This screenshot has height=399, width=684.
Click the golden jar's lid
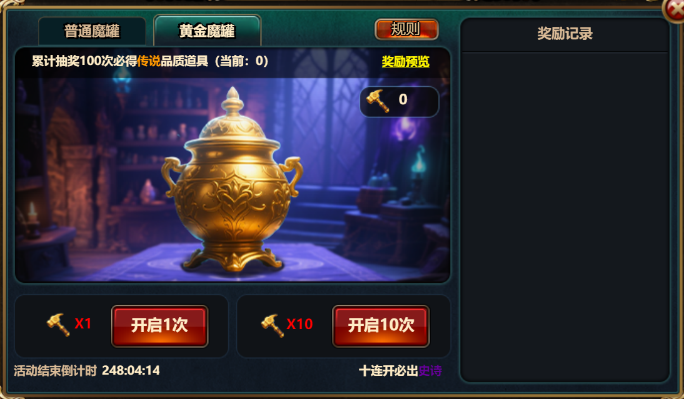233,117
